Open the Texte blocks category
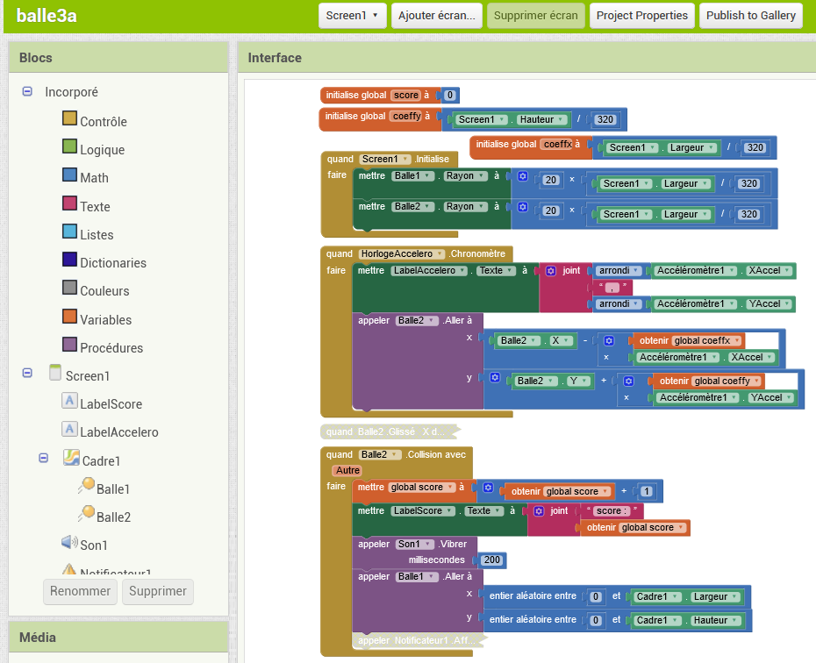816x663 pixels. (x=96, y=207)
